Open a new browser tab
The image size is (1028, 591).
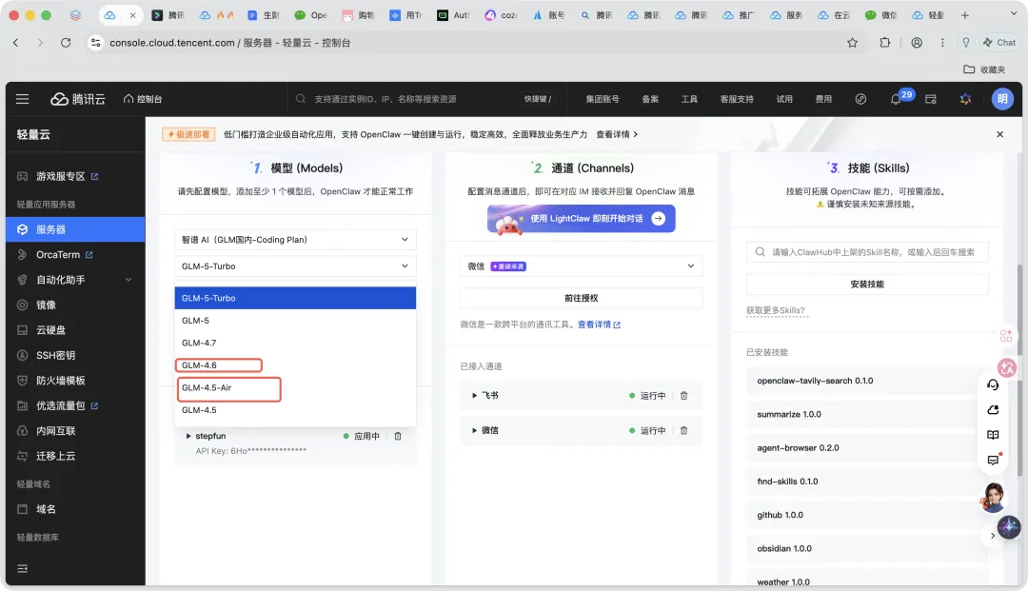pos(964,15)
